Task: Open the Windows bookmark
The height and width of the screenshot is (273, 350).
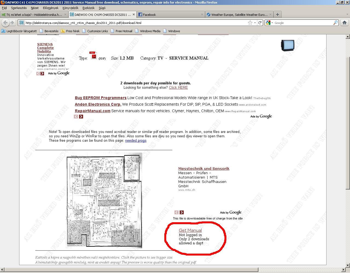Action: [x=171, y=31]
